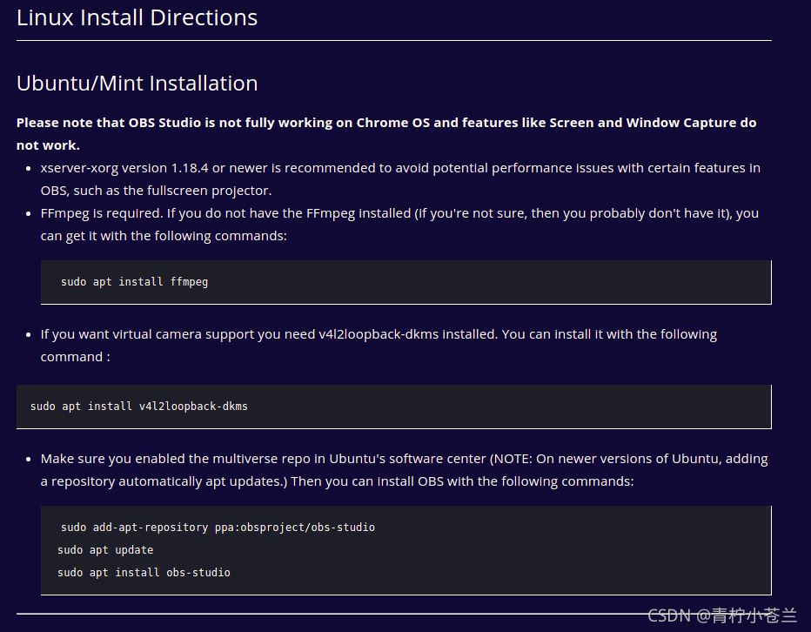
Task: Click the 'sudo add-apt-repository' command line
Action: 218,528
